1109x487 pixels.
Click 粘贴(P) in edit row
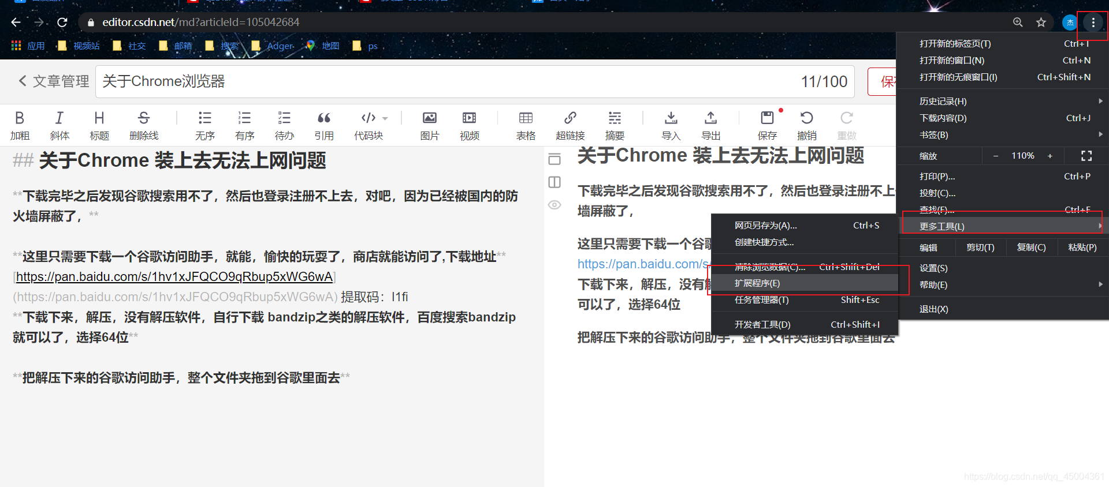(x=1082, y=247)
